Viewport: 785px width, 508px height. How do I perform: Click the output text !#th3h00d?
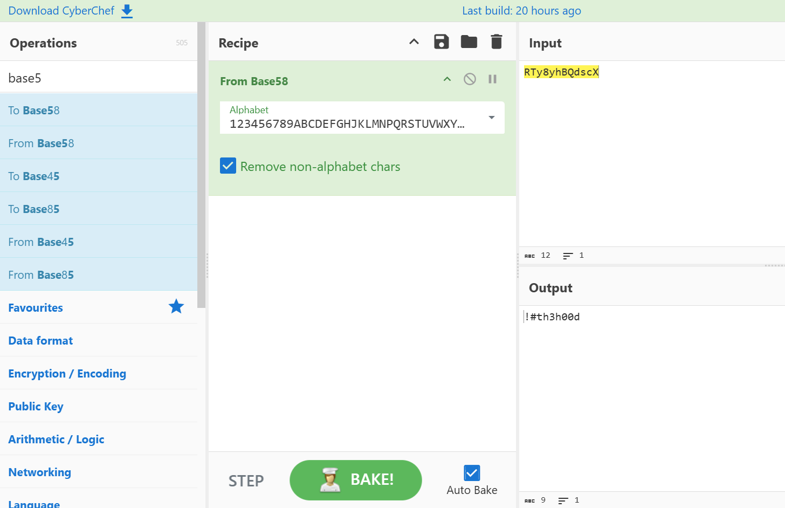(x=553, y=317)
